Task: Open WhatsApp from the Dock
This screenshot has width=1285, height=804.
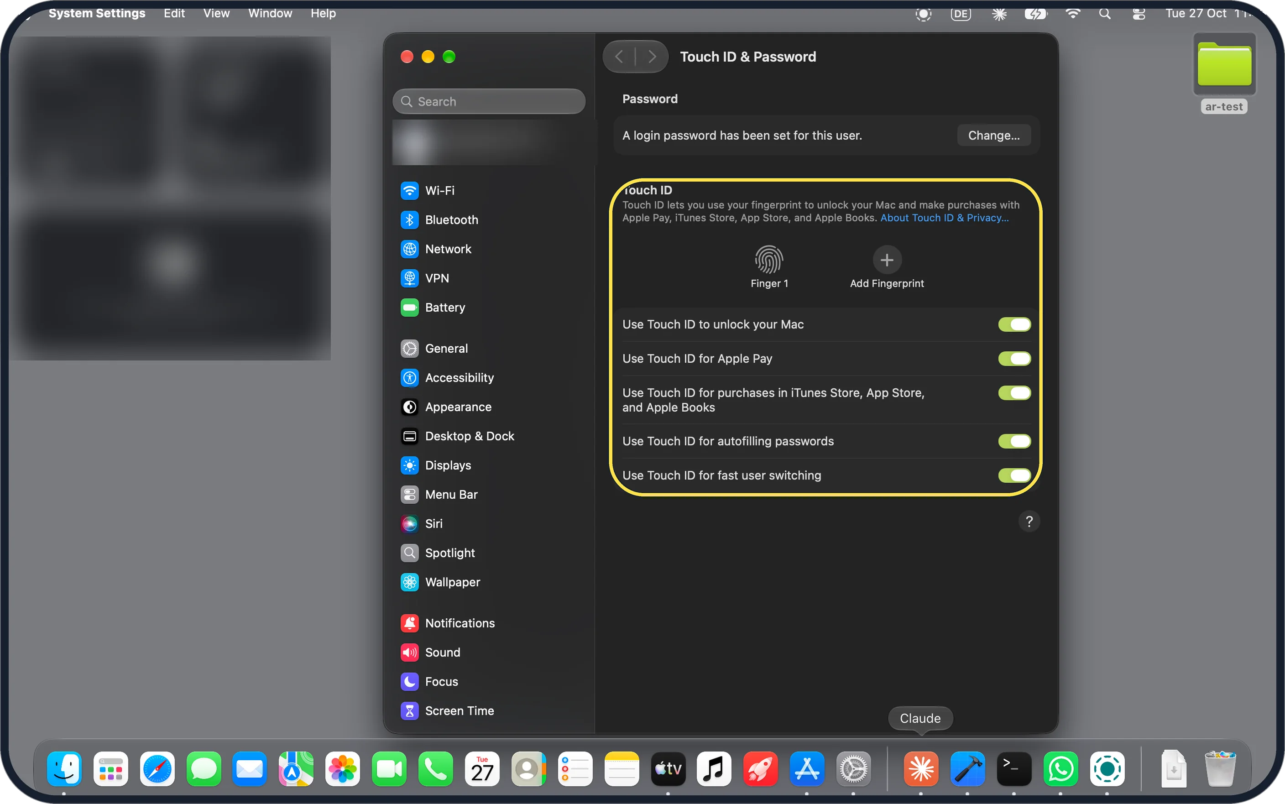Action: (x=1060, y=769)
